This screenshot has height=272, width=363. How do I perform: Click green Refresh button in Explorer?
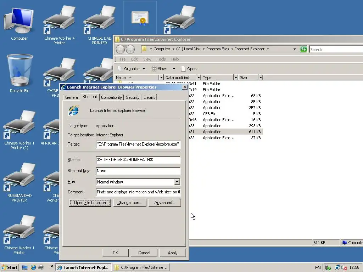(x=303, y=49)
